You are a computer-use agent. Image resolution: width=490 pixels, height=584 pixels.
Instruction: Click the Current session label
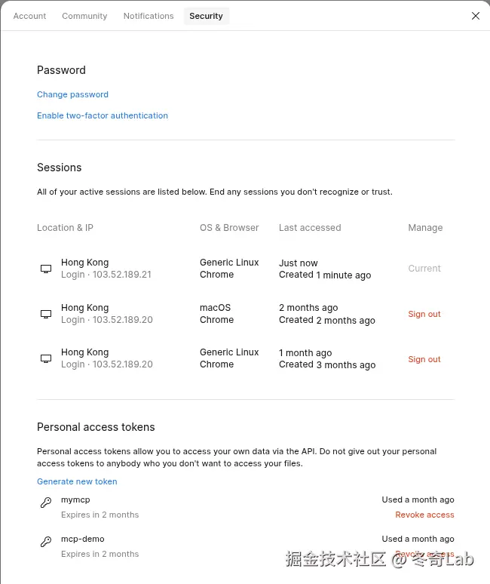click(424, 269)
